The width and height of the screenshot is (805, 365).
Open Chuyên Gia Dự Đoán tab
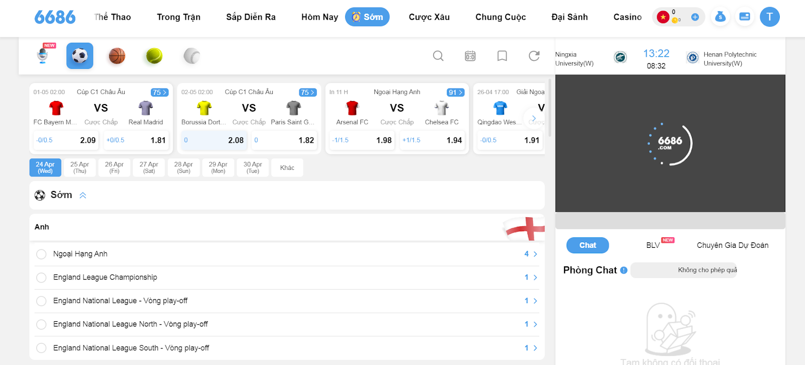pyautogui.click(x=733, y=245)
